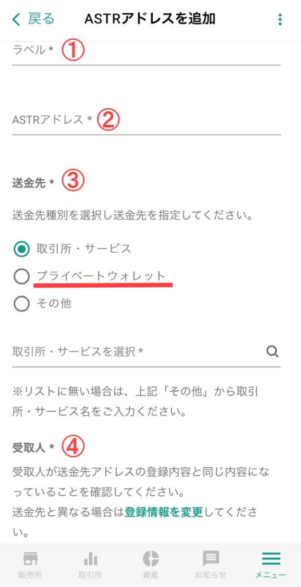Tap the プライベートウォレット option label
This screenshot has width=301, height=587.
coord(101,276)
